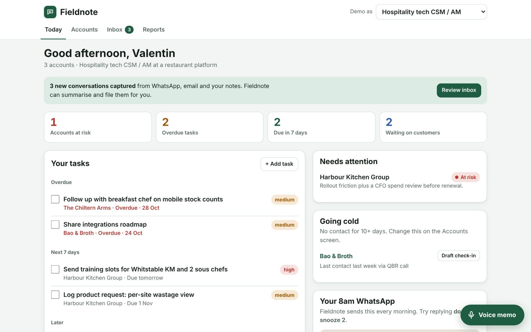
Task: Click the 'Going cold' heading
Action: click(339, 221)
